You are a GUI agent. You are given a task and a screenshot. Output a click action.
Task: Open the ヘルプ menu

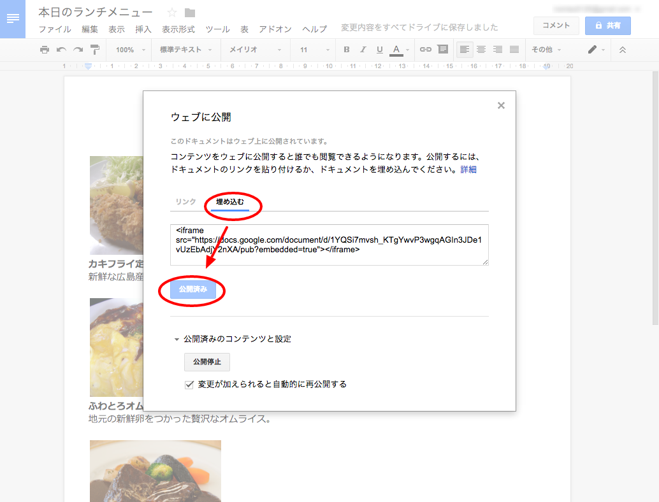(314, 29)
